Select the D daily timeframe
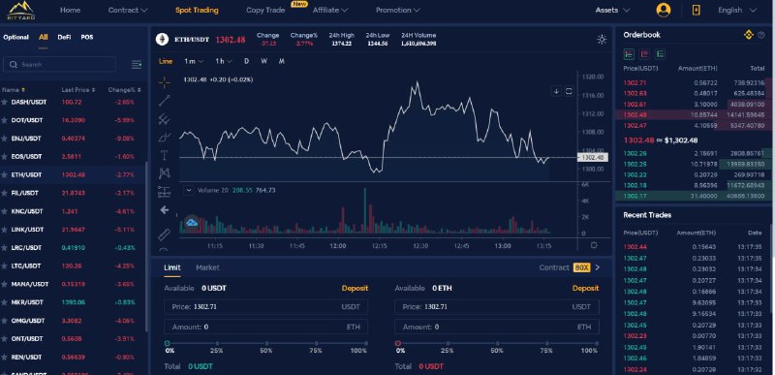This screenshot has width=775, height=375. click(x=247, y=61)
